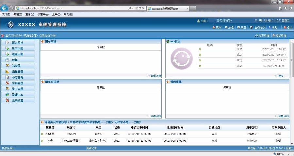Screen dimensions: 294x156
Task: Expand MAS row dated 2012/3/29 15:59:07
Action: (200, 49)
